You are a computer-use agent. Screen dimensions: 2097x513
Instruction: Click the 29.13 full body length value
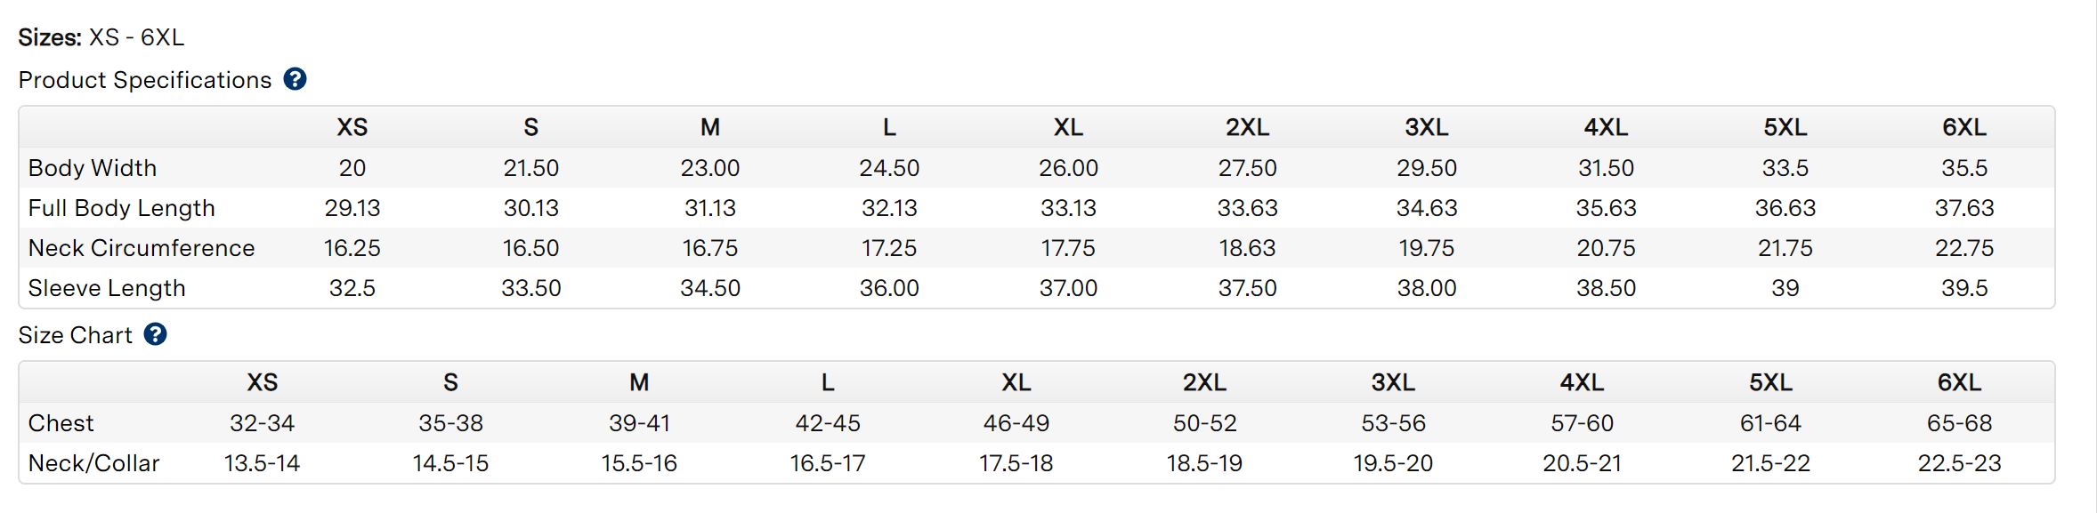pyautogui.click(x=352, y=208)
